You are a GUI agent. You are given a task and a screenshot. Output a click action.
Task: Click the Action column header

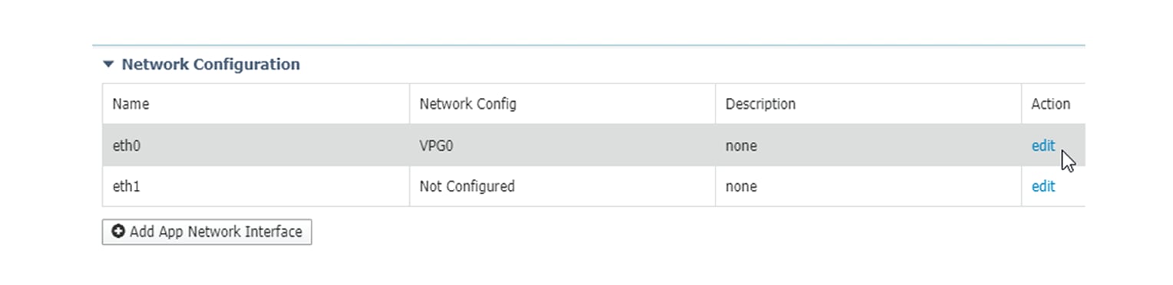tap(1053, 104)
